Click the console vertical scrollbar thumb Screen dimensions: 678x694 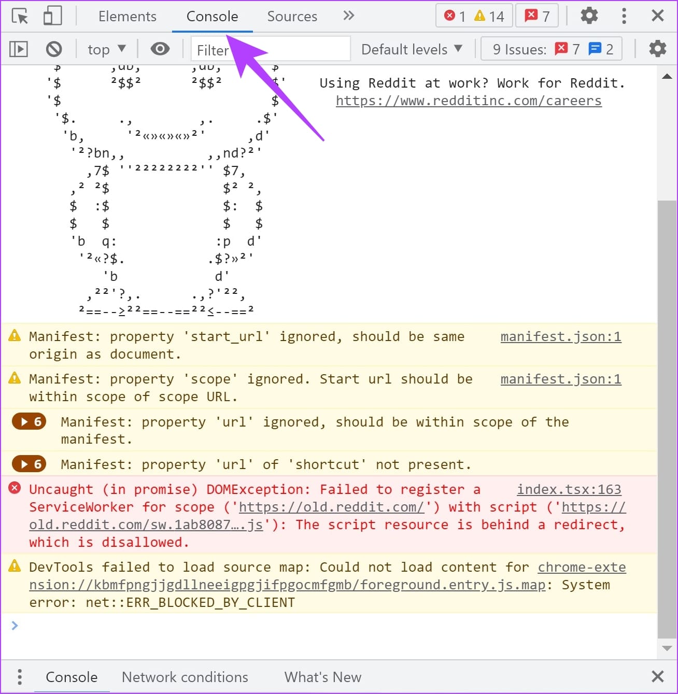click(667, 419)
